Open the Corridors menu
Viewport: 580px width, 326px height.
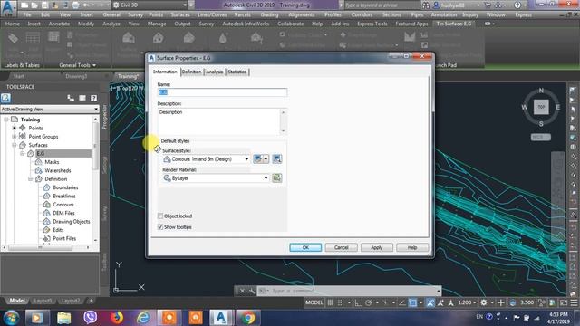[x=362, y=14]
